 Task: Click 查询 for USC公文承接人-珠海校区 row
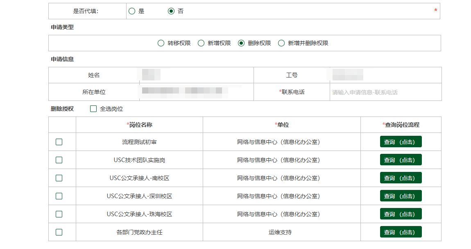[x=401, y=214]
